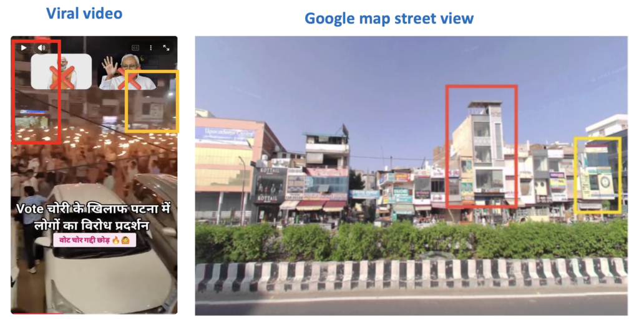639x328 pixels.
Task: Click the red-boxed tall building in street view
Action: pyautogui.click(x=481, y=147)
